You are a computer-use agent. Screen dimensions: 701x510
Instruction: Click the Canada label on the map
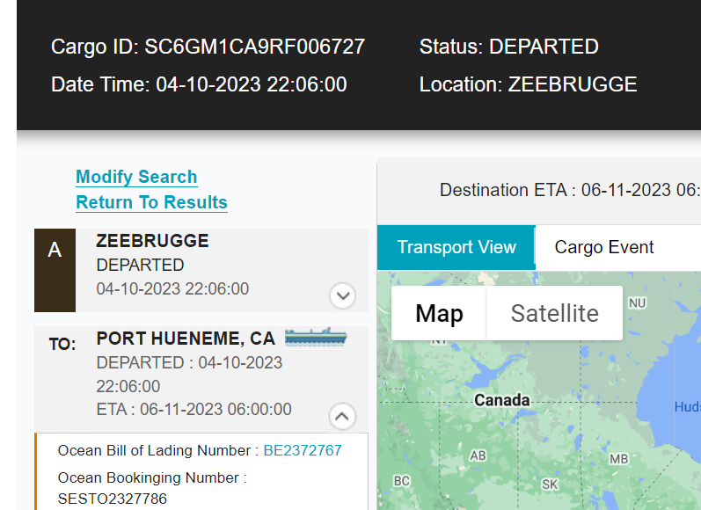501,400
